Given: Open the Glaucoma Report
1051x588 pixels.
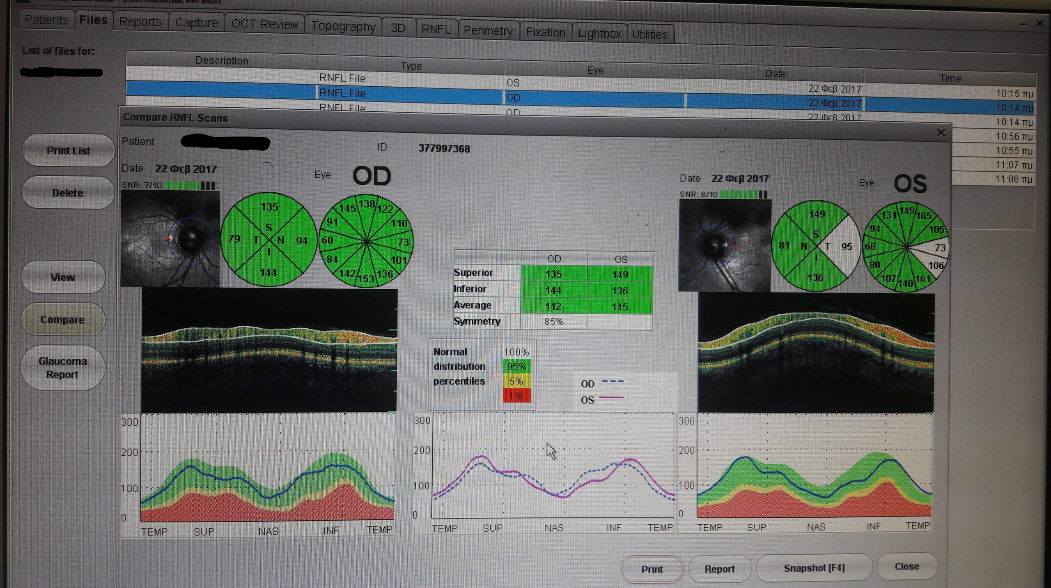Looking at the screenshot, I should [x=62, y=368].
